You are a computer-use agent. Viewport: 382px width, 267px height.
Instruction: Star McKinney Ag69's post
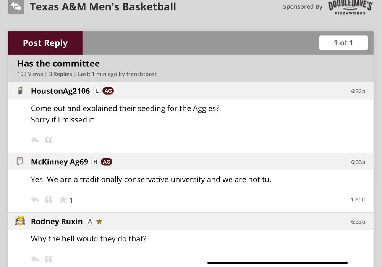tap(63, 199)
